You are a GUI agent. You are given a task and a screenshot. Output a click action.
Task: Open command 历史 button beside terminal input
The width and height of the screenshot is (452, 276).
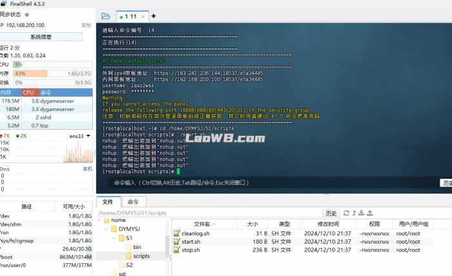[x=446, y=183]
